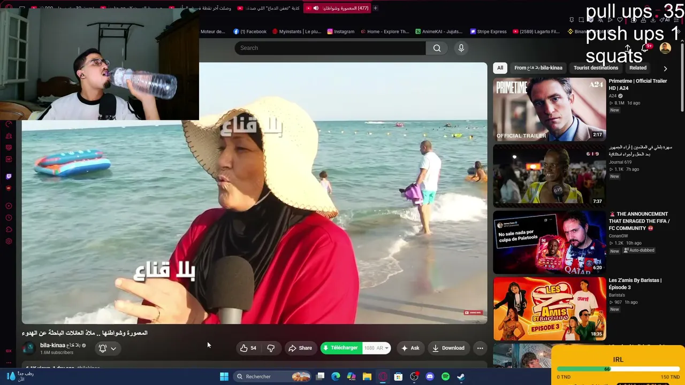Image resolution: width=685 pixels, height=385 pixels.
Task: Open Windows Start menu
Action: pos(224,376)
